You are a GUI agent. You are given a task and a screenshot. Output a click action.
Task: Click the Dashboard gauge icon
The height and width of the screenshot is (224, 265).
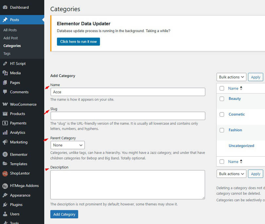5,7
